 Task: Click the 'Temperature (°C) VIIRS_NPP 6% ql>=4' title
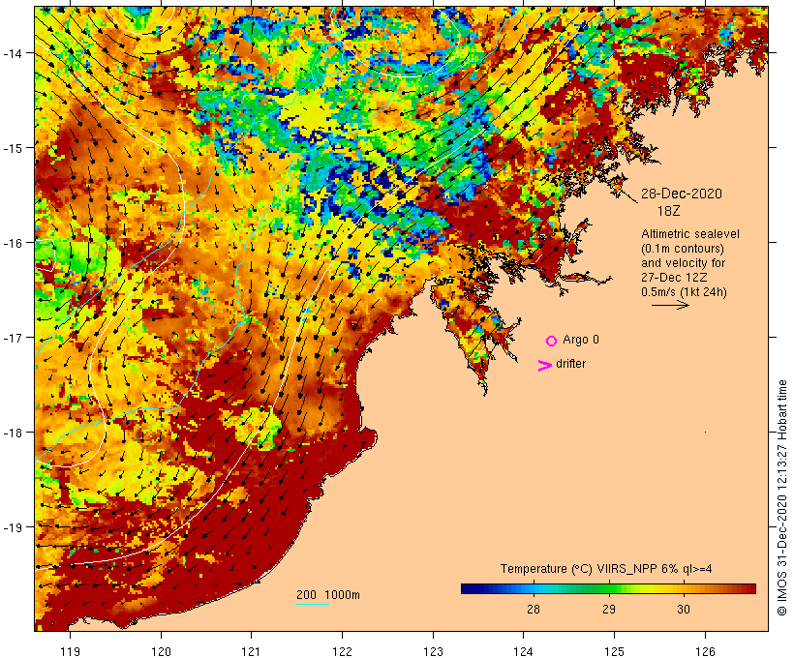[x=605, y=569]
